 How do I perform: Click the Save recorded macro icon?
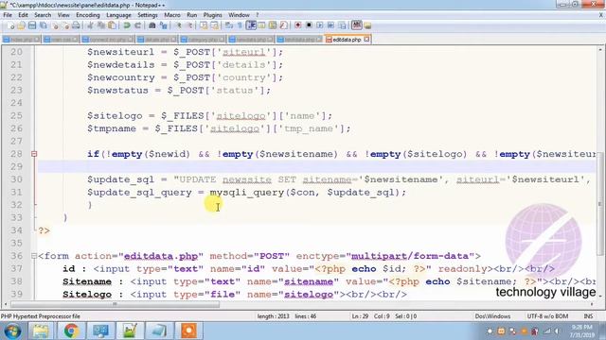[343, 25]
